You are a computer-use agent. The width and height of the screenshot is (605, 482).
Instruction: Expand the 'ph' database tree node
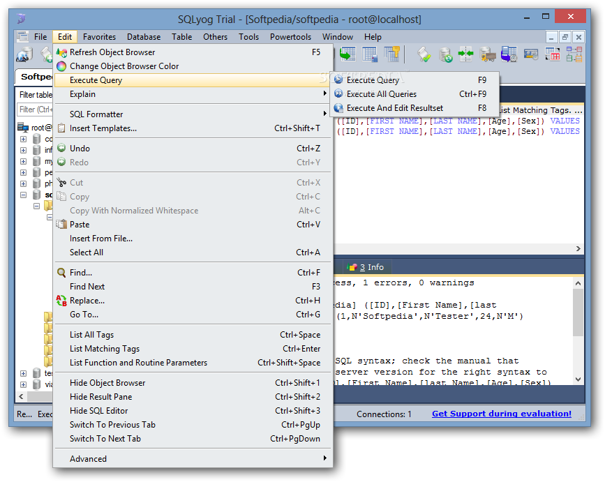coord(24,183)
